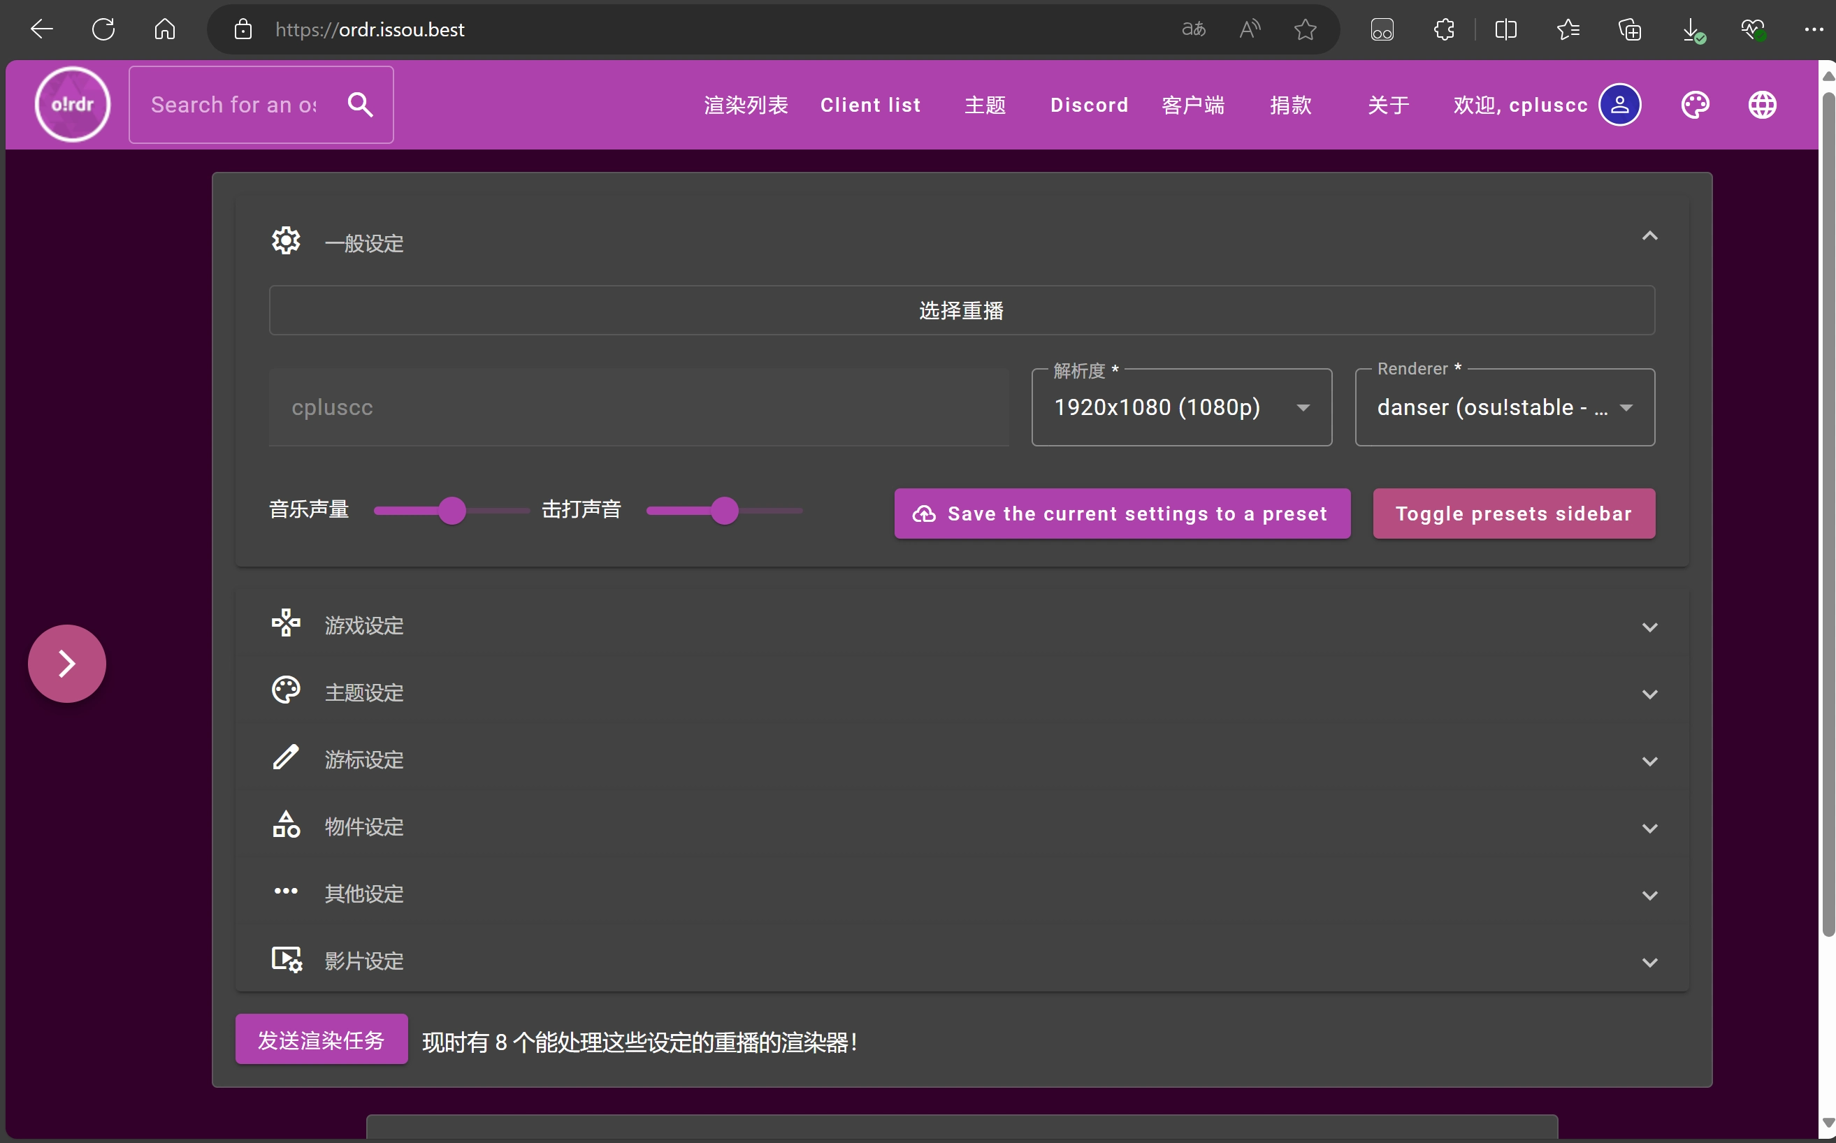Expand 其他设定 section chevron
The image size is (1836, 1143).
pyautogui.click(x=1649, y=895)
